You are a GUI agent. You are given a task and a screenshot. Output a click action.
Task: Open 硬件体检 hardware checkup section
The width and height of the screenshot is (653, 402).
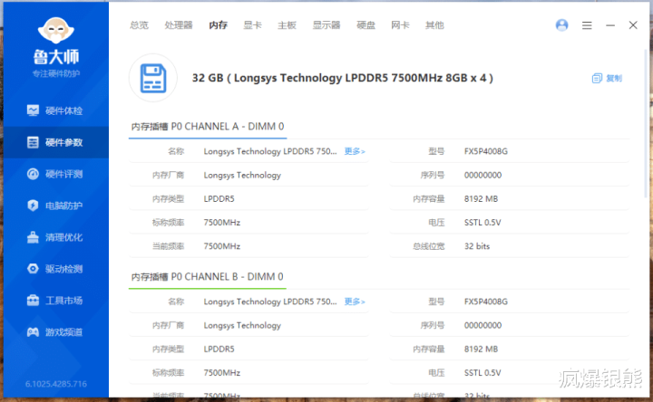tap(55, 110)
